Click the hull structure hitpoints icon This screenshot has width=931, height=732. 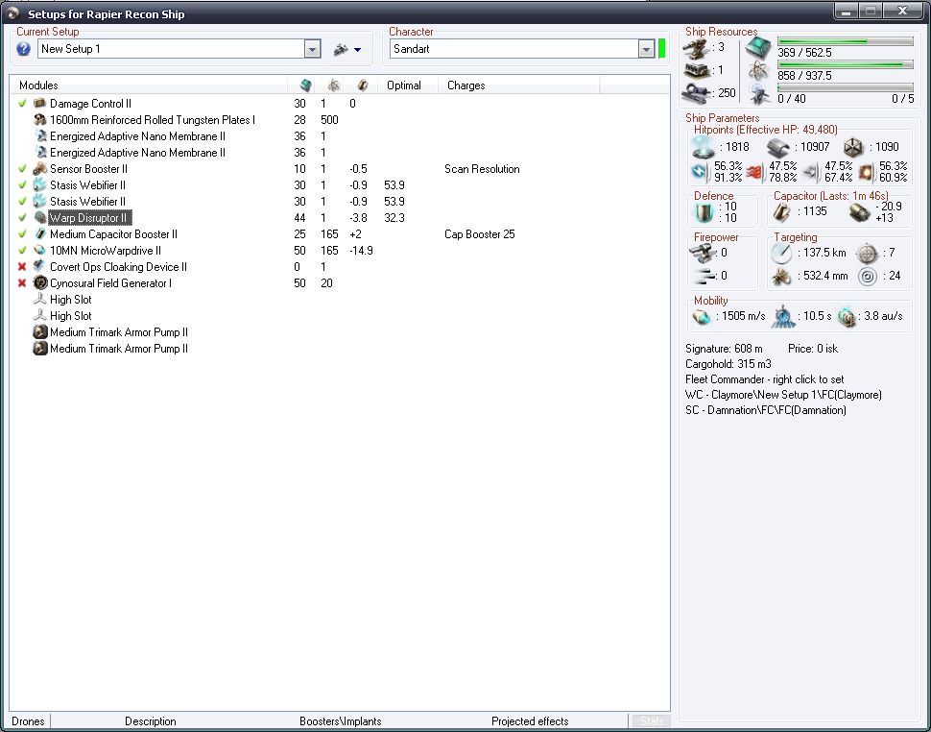pyautogui.click(x=853, y=147)
